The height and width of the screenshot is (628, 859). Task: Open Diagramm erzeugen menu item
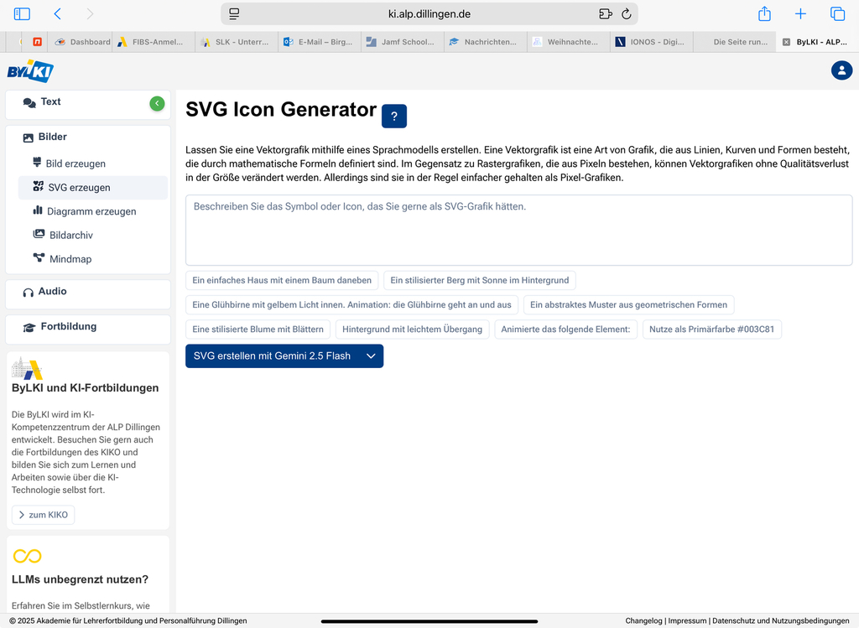91,211
